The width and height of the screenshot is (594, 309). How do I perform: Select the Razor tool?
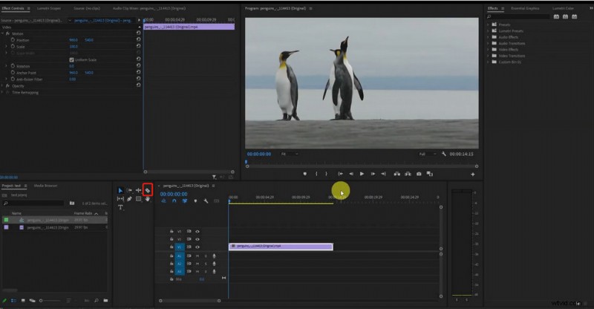click(x=148, y=190)
